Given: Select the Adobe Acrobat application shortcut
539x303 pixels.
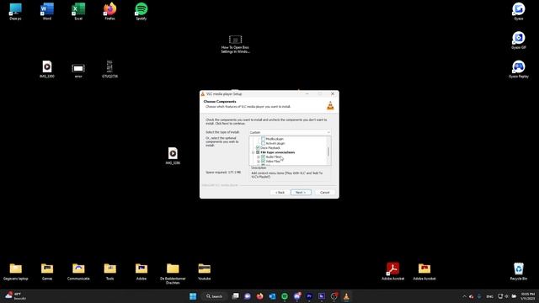Looking at the screenshot, I should [392, 271].
